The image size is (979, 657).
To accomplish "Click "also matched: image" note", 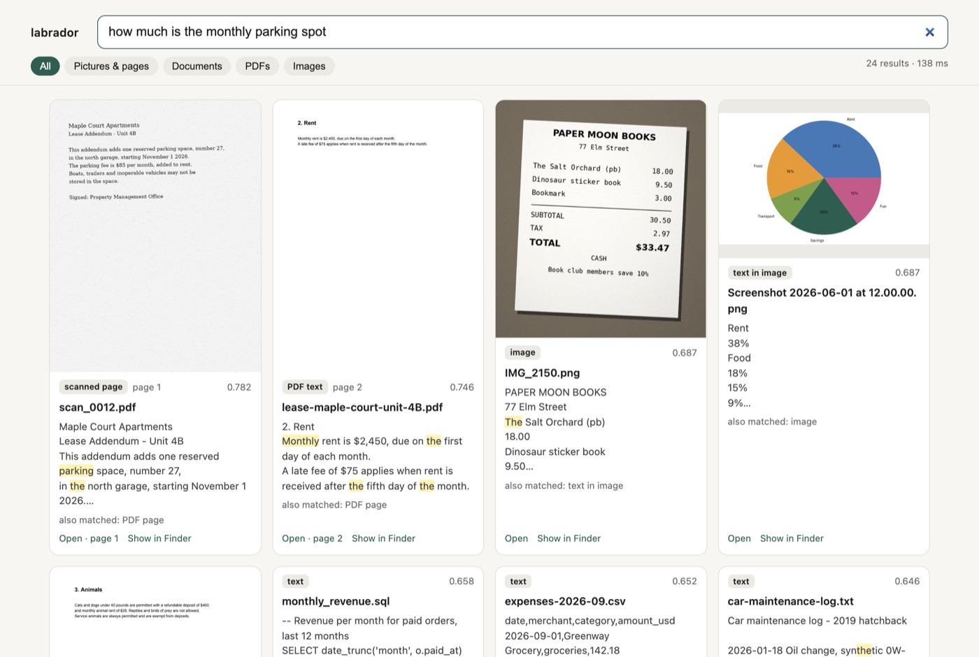I will (x=772, y=421).
